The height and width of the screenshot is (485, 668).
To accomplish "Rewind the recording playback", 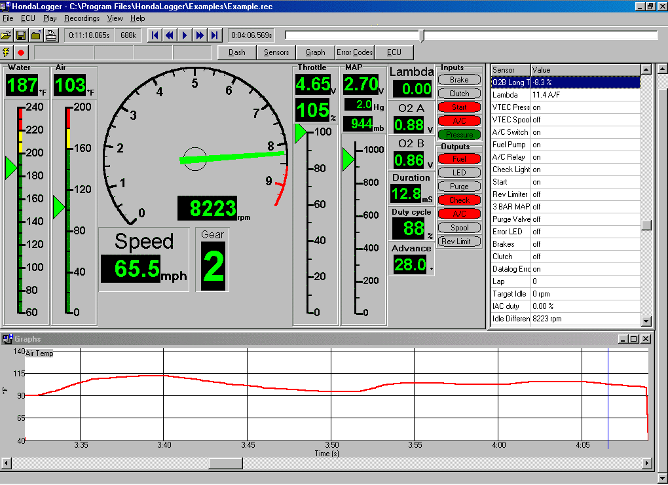I will coord(170,35).
